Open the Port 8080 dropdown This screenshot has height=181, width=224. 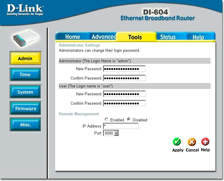[111, 133]
